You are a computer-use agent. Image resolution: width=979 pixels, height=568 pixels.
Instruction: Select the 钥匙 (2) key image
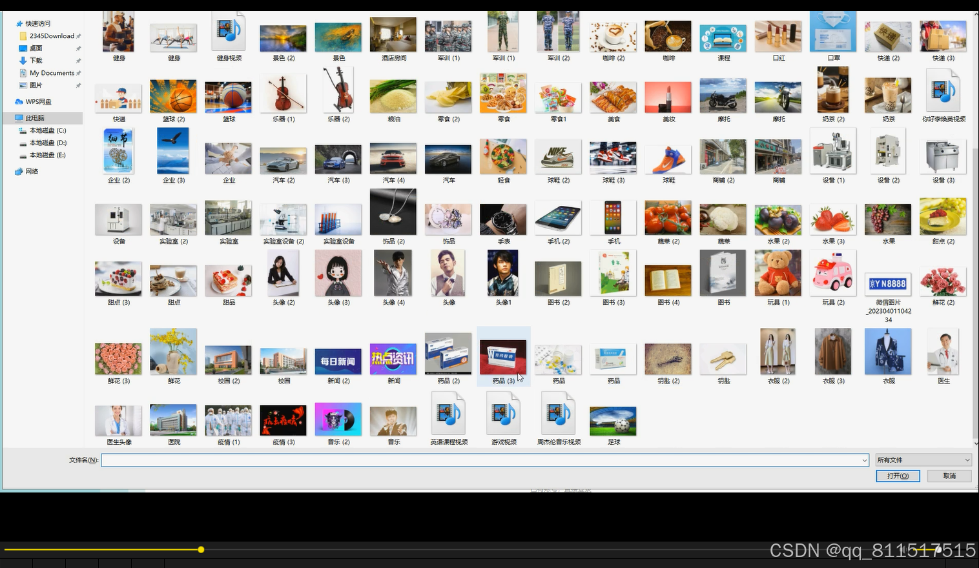[668, 359]
